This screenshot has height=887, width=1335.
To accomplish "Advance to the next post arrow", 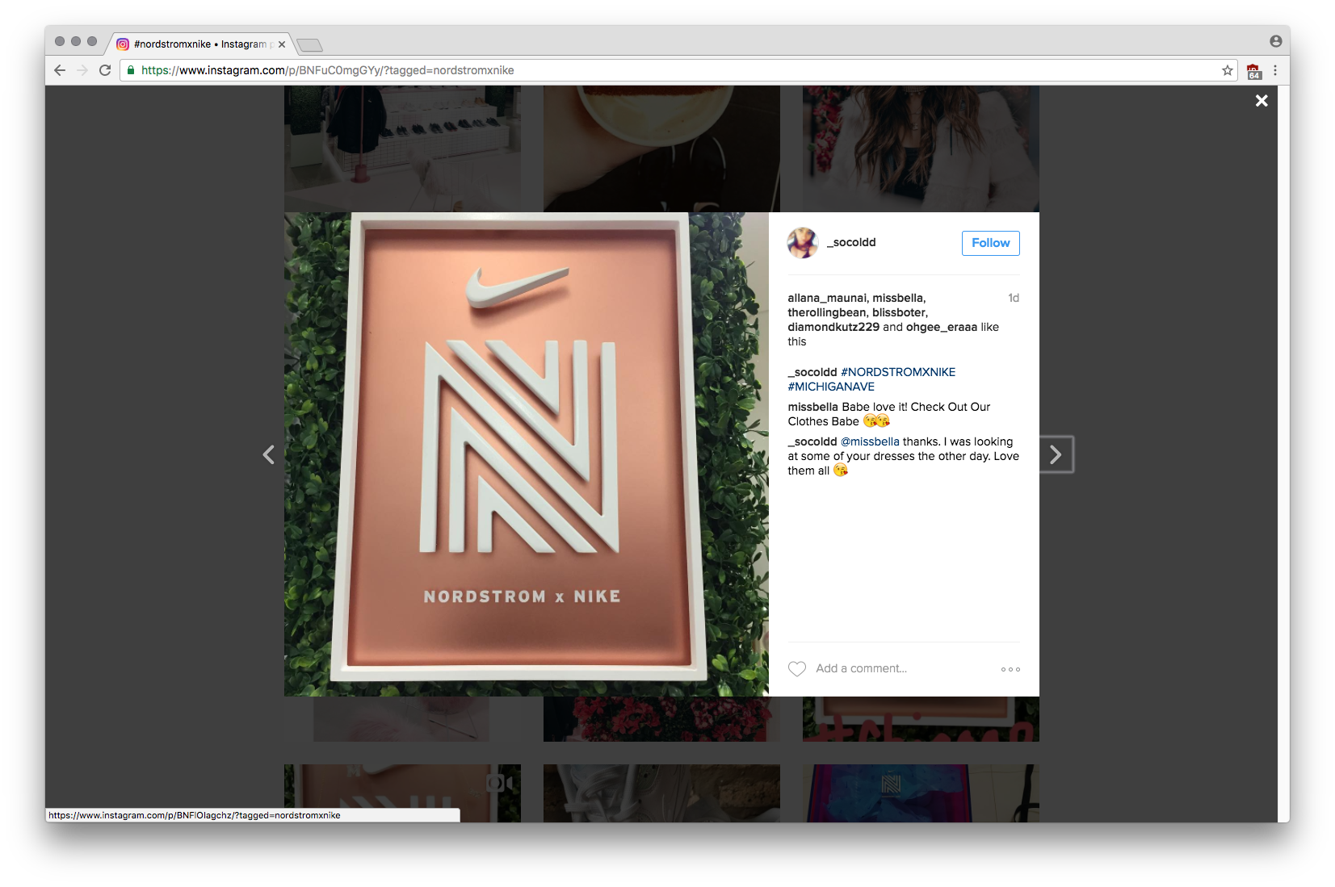I will pyautogui.click(x=1056, y=454).
